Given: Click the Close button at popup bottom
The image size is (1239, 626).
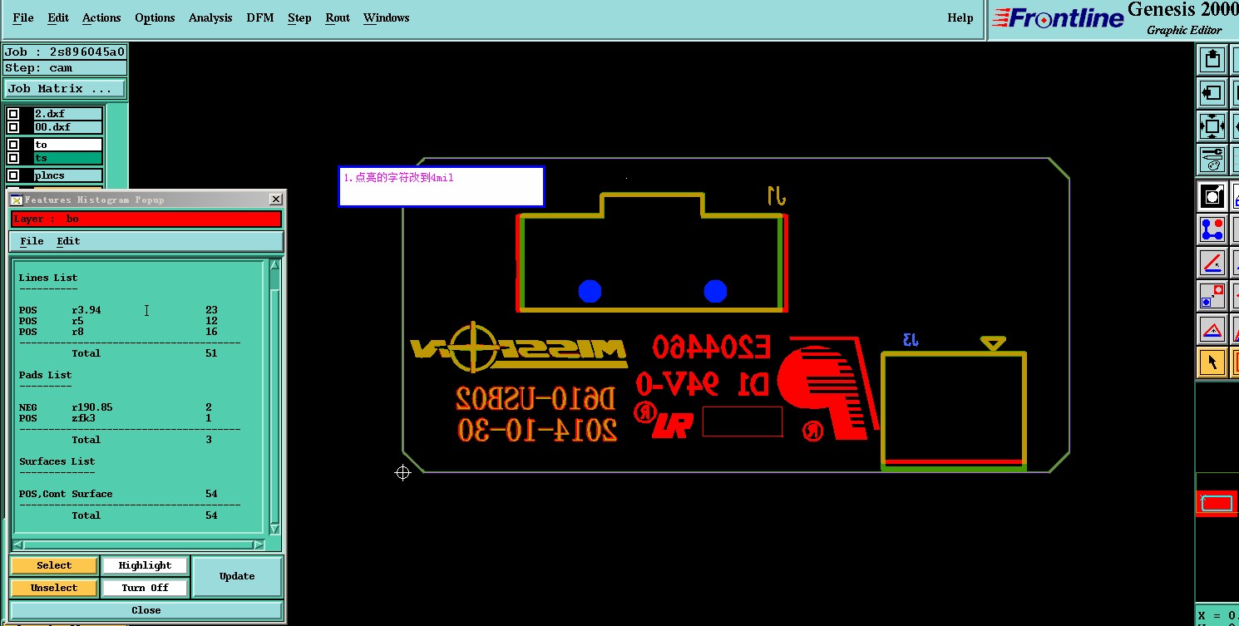Looking at the screenshot, I should [146, 610].
